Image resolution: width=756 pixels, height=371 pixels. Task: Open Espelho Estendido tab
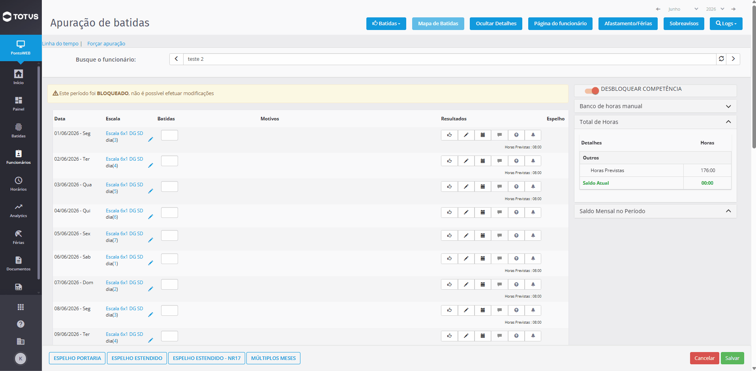pyautogui.click(x=137, y=358)
